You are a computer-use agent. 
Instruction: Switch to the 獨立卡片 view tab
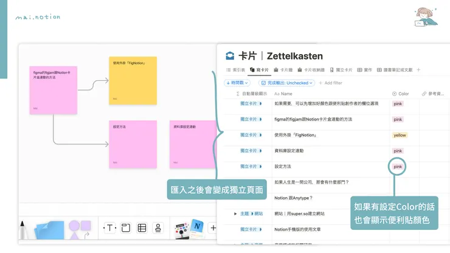341,70
